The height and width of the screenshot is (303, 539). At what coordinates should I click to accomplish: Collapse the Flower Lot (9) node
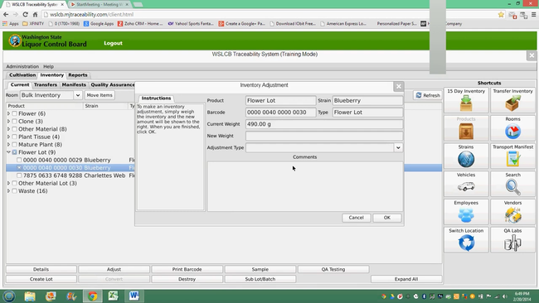[8, 152]
